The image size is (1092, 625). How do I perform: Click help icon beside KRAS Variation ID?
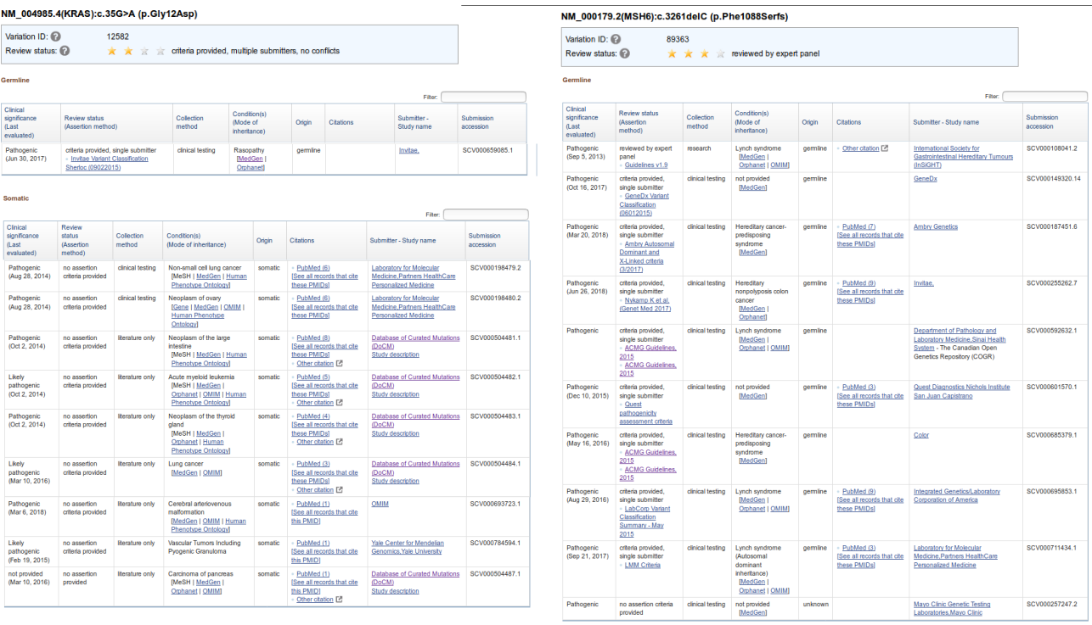tap(55, 37)
